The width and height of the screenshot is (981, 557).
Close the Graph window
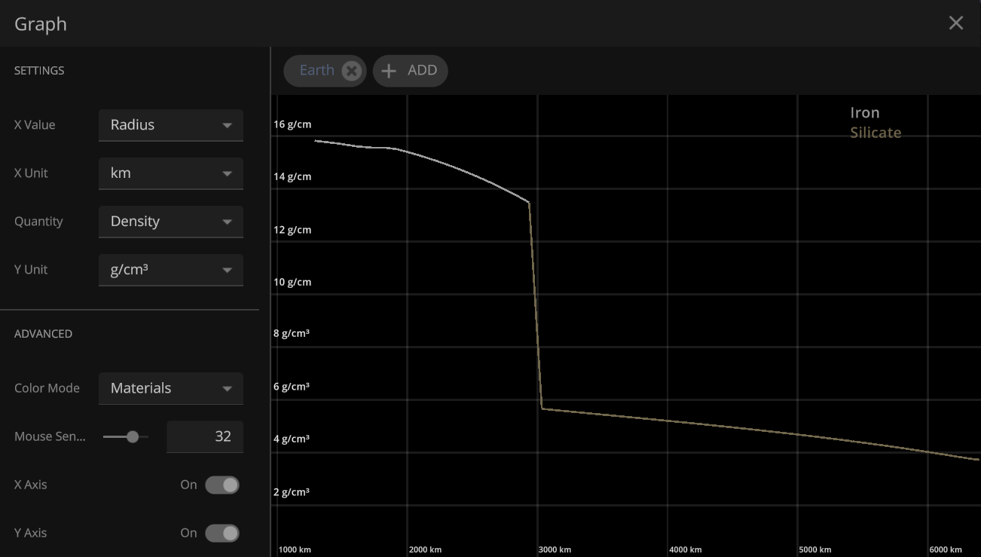pyautogui.click(x=955, y=23)
